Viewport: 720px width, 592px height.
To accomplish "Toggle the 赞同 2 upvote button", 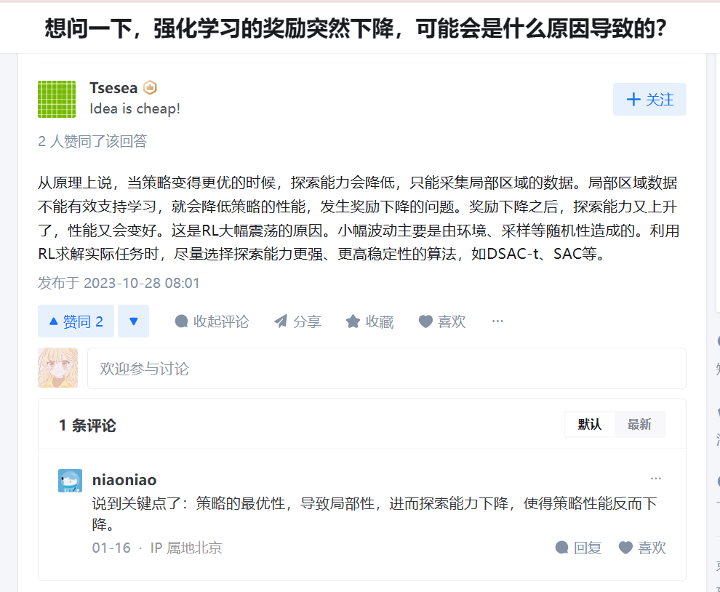I will tap(76, 321).
